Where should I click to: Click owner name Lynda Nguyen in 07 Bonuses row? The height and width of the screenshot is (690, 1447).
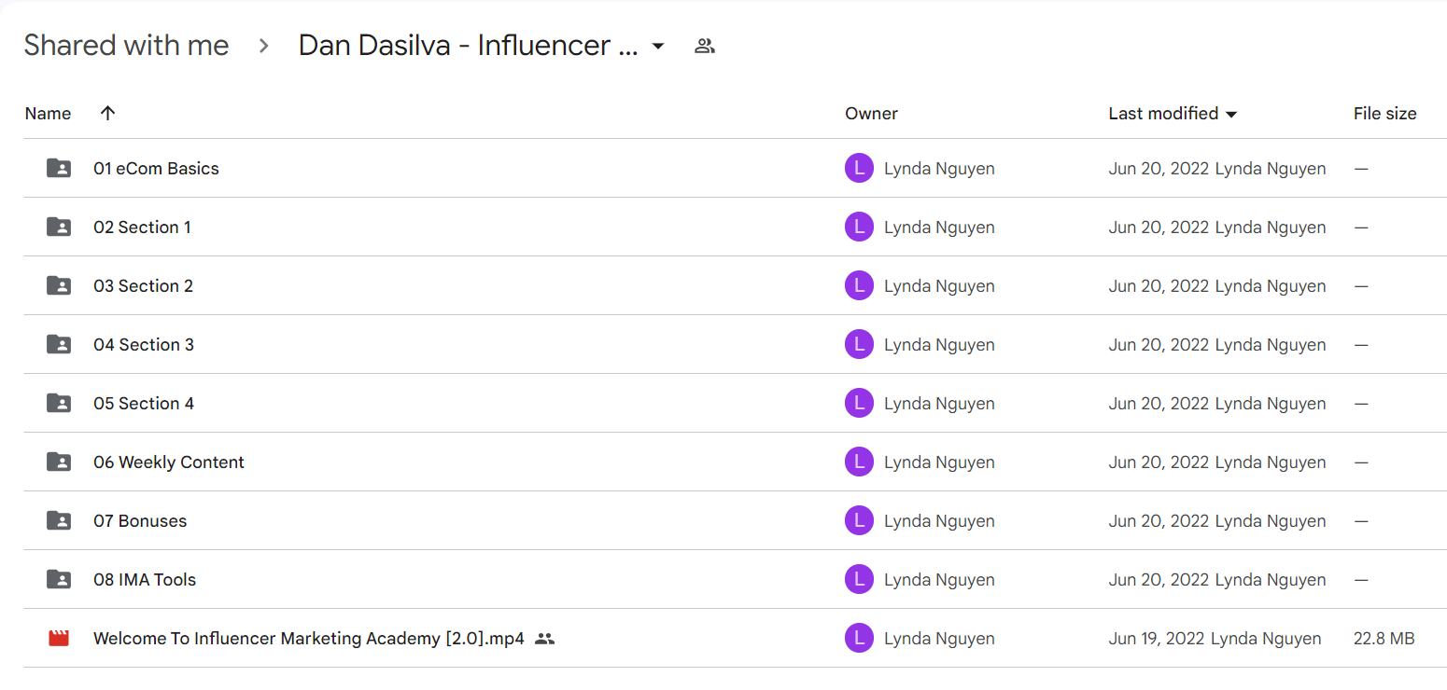[x=939, y=521]
